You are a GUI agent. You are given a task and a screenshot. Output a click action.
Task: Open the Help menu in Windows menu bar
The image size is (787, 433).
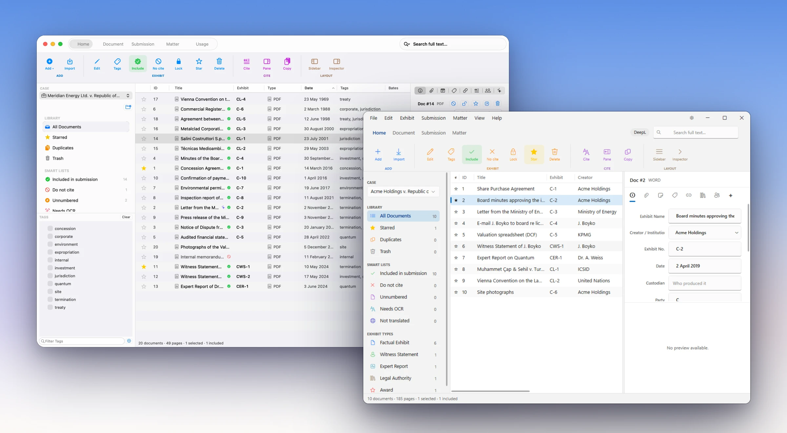coord(496,118)
